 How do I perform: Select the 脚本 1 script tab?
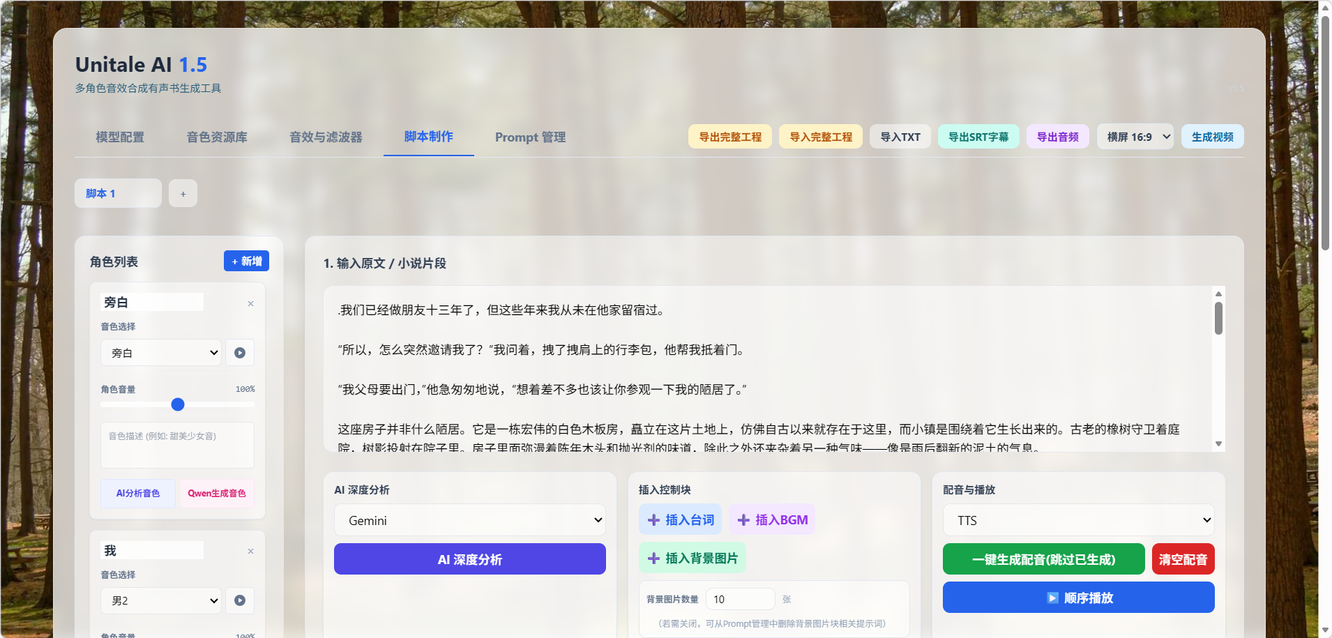point(118,193)
